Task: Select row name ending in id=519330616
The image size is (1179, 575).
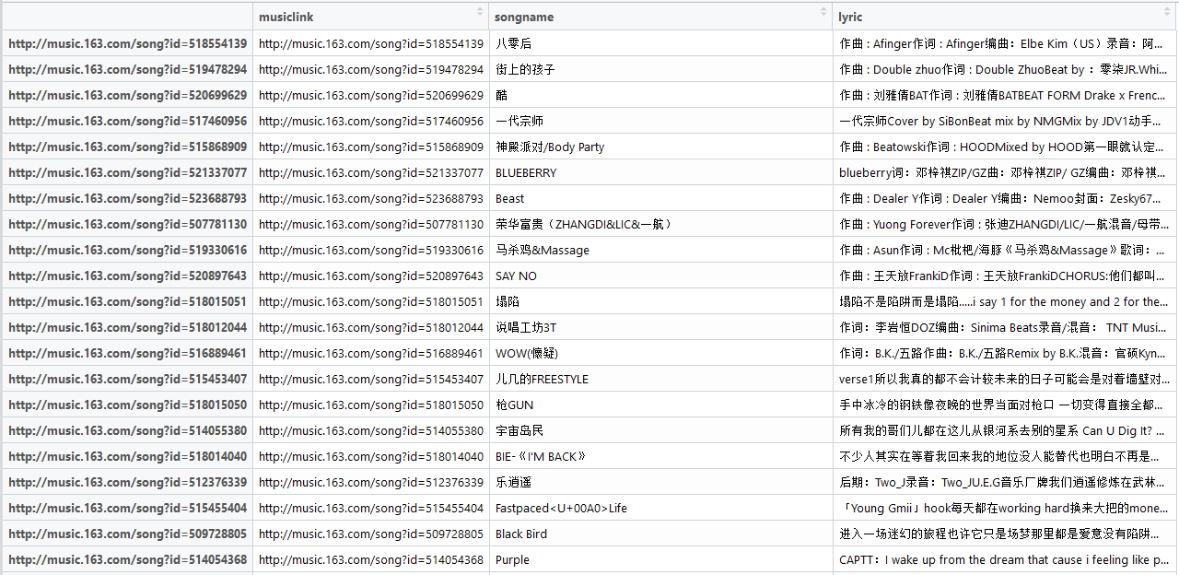Action: point(127,250)
